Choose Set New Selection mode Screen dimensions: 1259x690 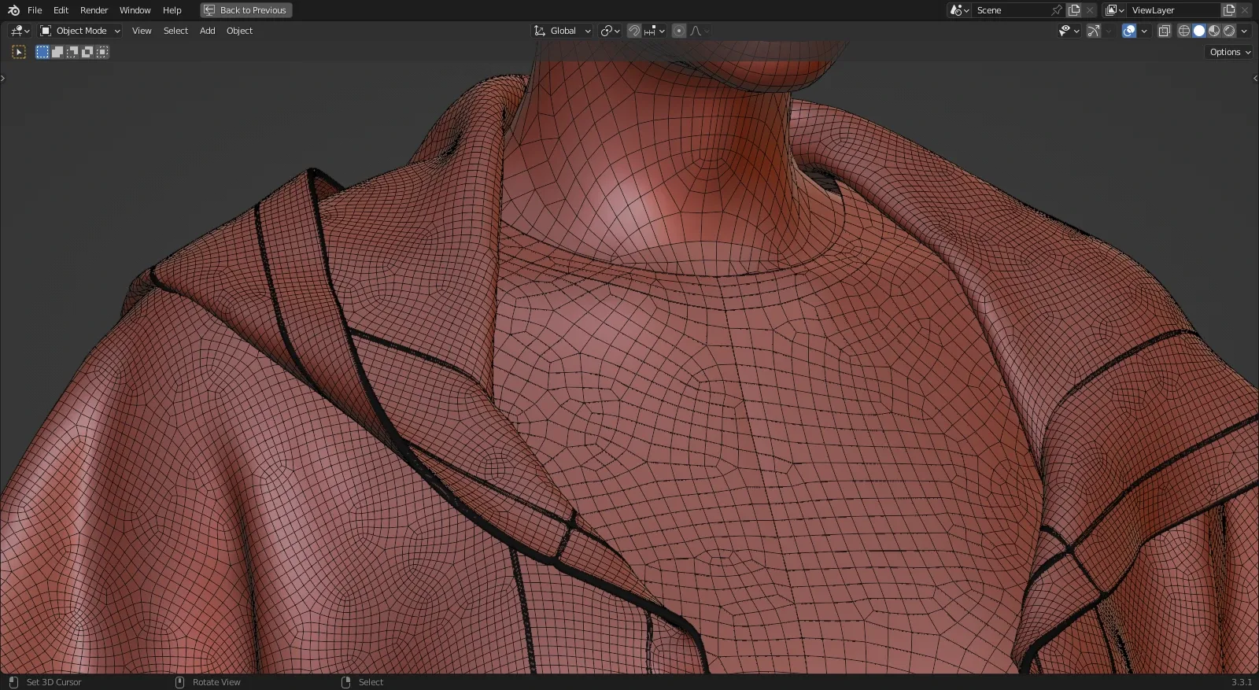(x=42, y=52)
